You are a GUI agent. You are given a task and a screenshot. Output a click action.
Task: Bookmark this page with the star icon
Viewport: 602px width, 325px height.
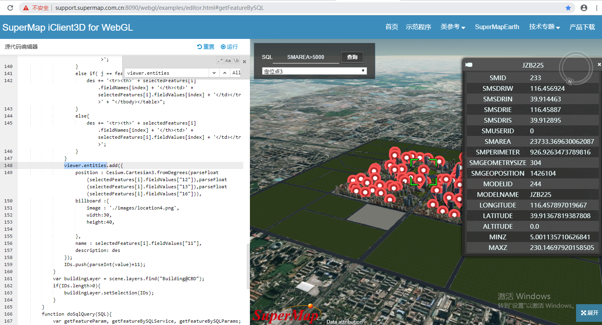pyautogui.click(x=568, y=8)
